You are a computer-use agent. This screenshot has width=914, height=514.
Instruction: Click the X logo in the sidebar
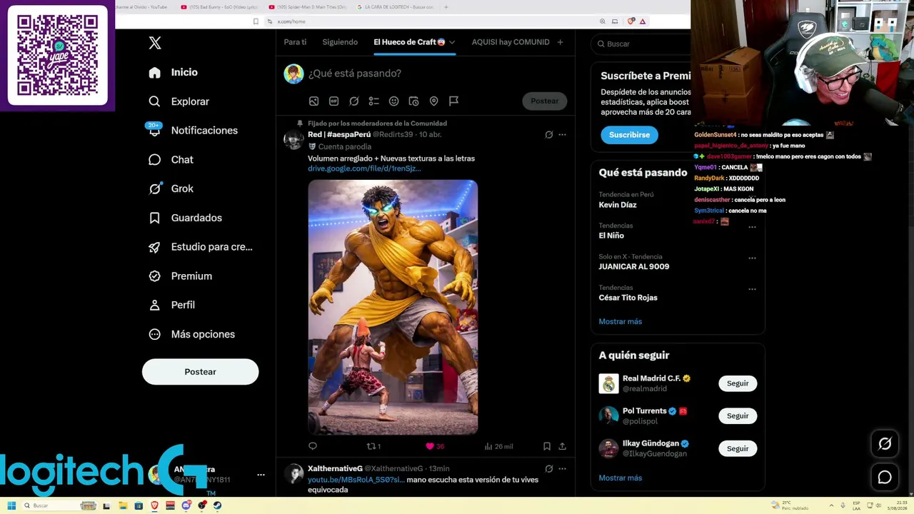[x=155, y=43]
